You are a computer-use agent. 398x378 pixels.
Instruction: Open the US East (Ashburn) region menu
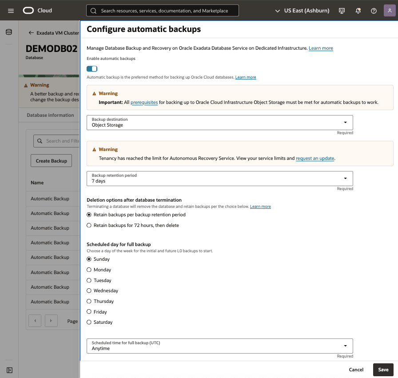[306, 10]
